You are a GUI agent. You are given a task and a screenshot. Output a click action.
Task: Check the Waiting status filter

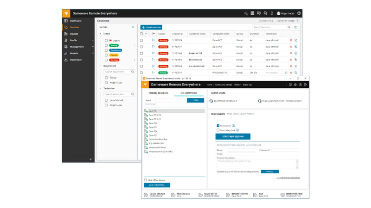106,45
